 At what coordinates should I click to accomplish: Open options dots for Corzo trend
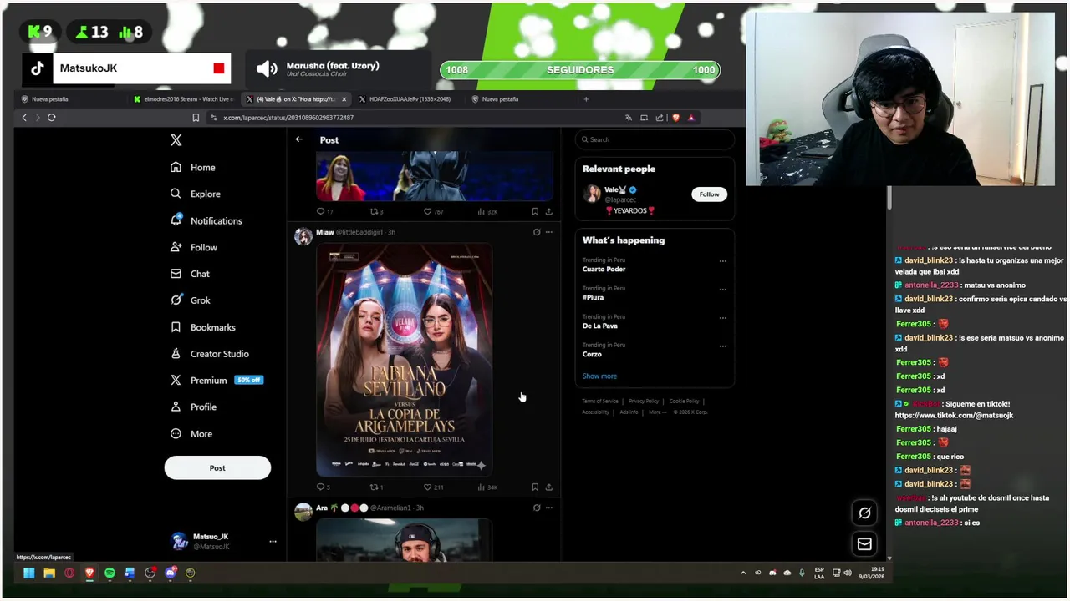pos(723,346)
